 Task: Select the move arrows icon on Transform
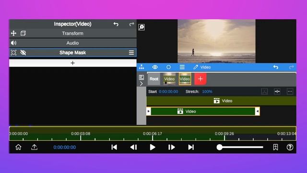click(x=13, y=33)
